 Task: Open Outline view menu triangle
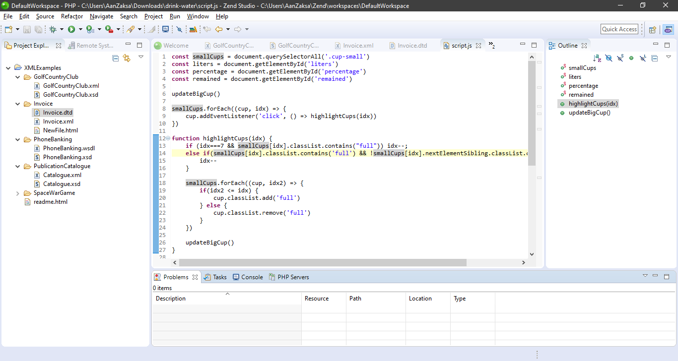668,57
